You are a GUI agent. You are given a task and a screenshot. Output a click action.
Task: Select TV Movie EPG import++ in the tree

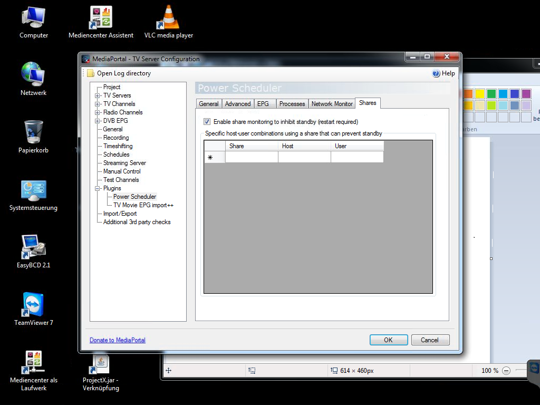click(x=143, y=205)
